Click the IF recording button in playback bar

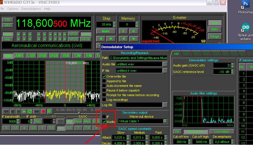[x=49, y=112]
